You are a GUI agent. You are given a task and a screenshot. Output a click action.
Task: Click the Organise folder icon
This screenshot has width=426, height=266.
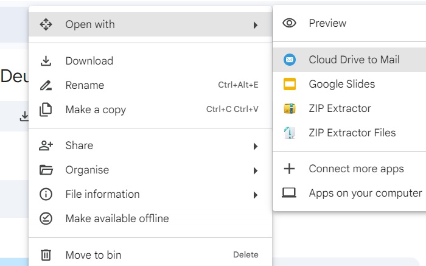click(46, 170)
